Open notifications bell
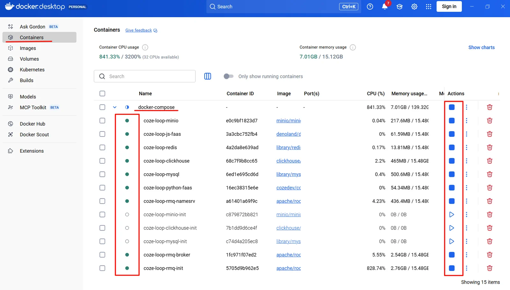The width and height of the screenshot is (510, 290). 385,7
